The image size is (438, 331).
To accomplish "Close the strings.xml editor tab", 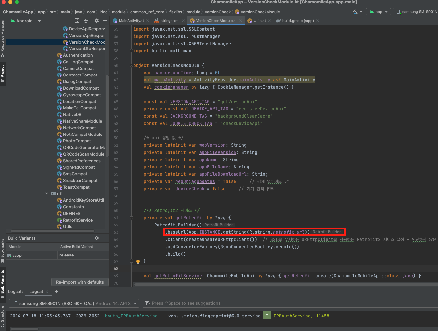I will click(x=183, y=21).
